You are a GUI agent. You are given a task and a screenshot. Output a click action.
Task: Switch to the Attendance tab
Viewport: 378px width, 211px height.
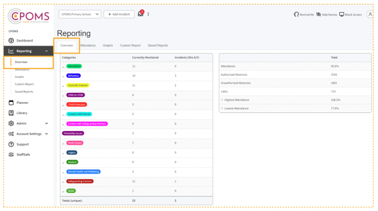(x=88, y=46)
